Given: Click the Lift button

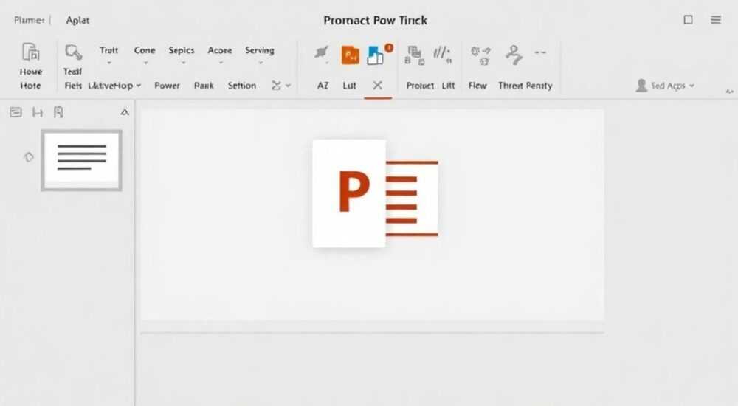Looking at the screenshot, I should pos(448,85).
